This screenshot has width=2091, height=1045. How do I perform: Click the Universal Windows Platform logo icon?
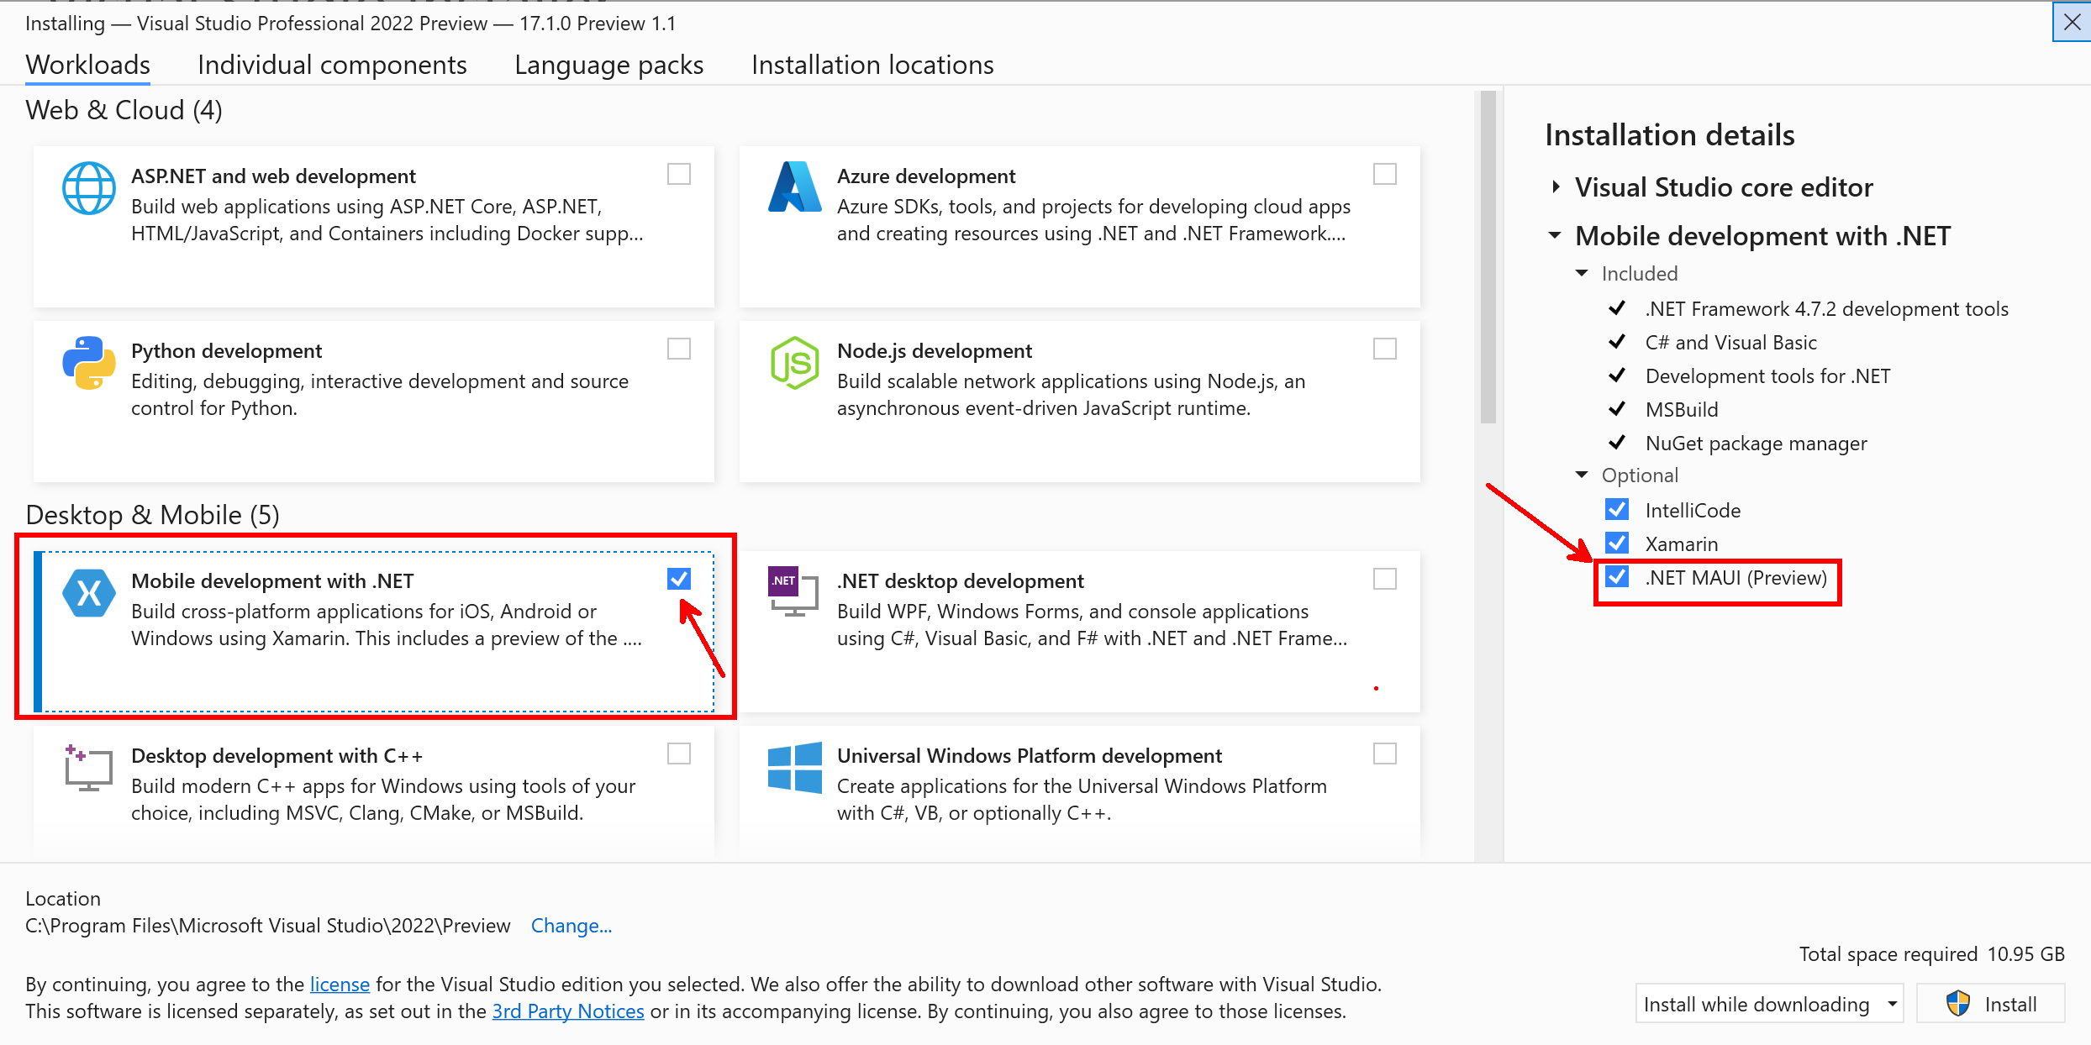pos(794,767)
